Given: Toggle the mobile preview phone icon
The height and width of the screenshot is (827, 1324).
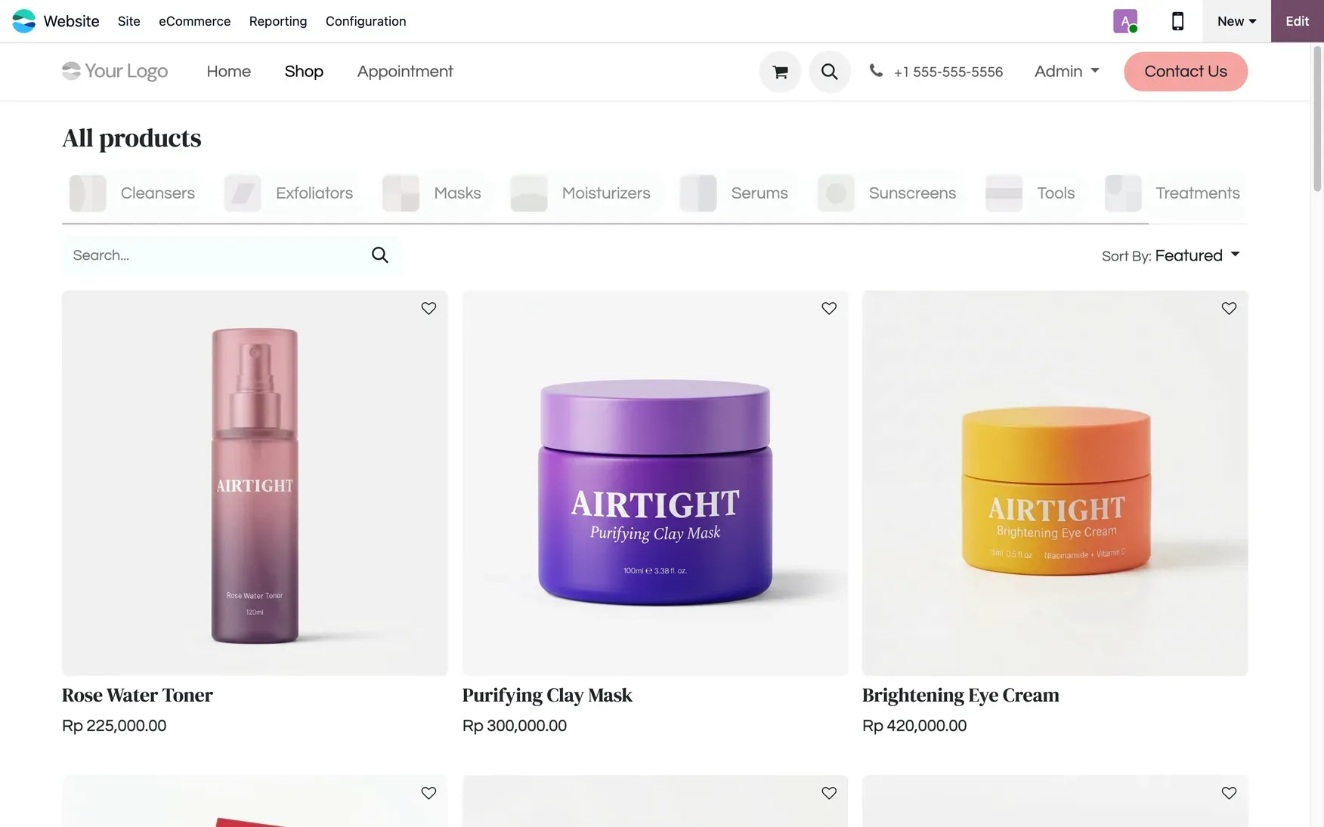Looking at the screenshot, I should (x=1177, y=21).
